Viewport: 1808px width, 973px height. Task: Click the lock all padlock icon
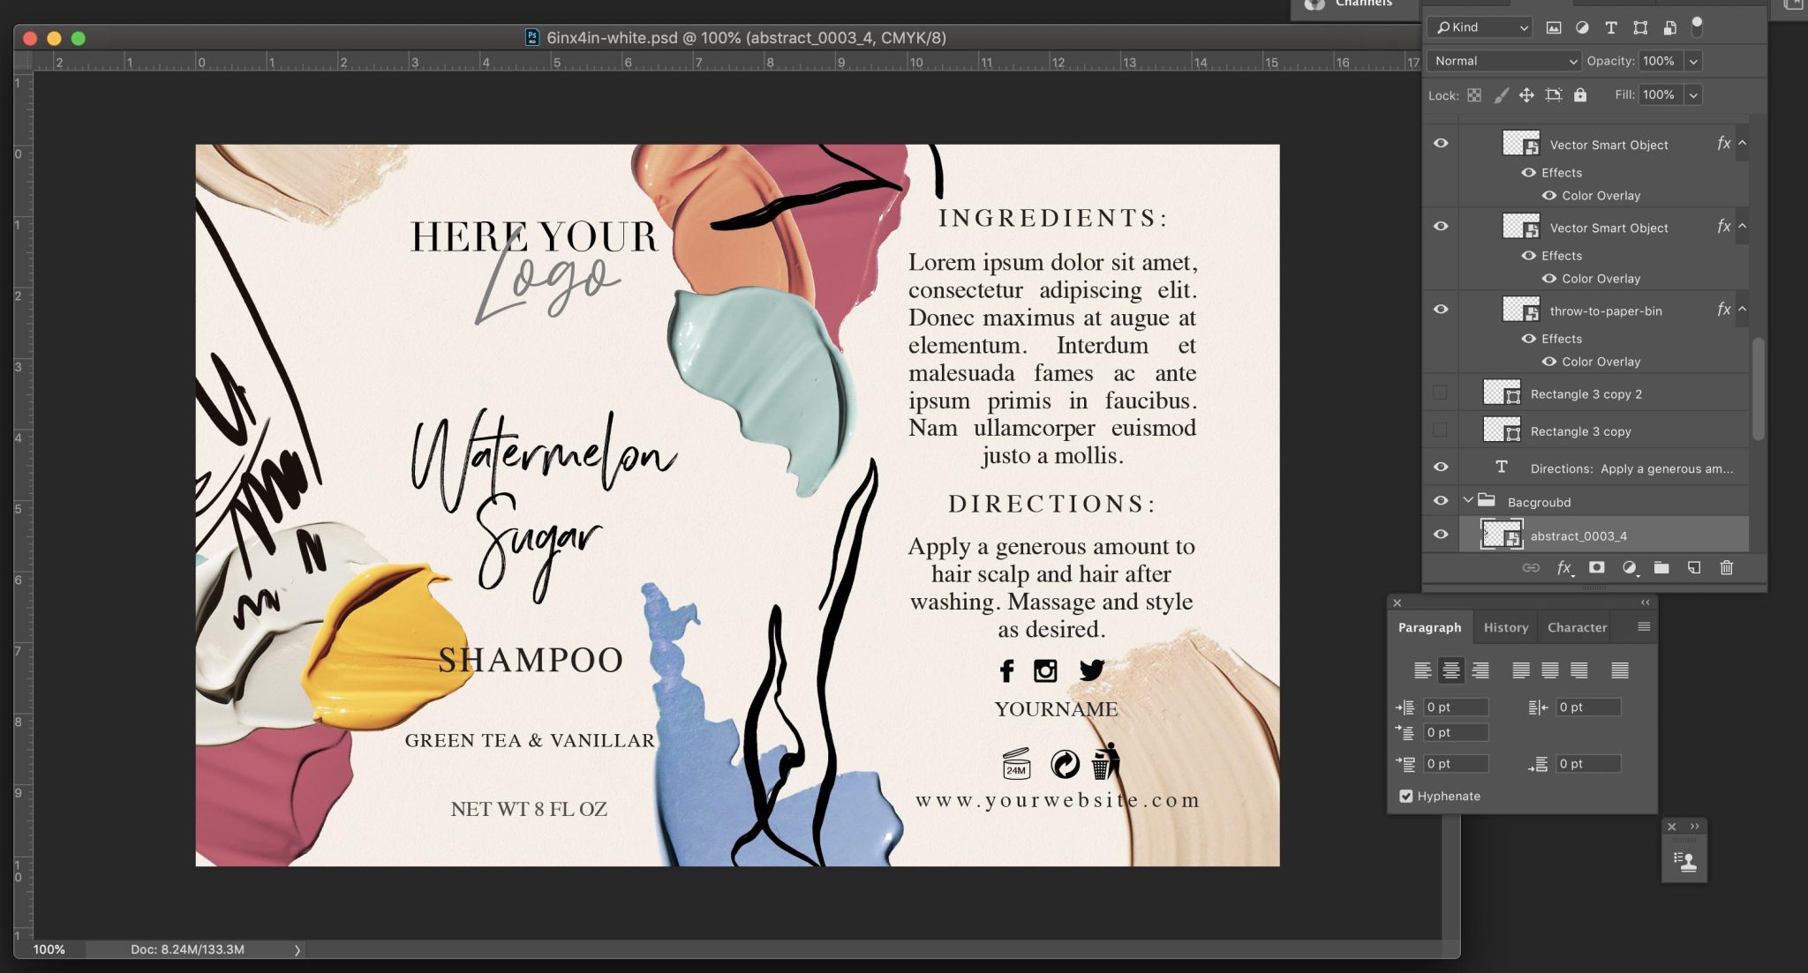click(x=1580, y=95)
